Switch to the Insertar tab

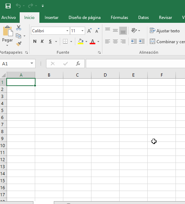pos(51,18)
